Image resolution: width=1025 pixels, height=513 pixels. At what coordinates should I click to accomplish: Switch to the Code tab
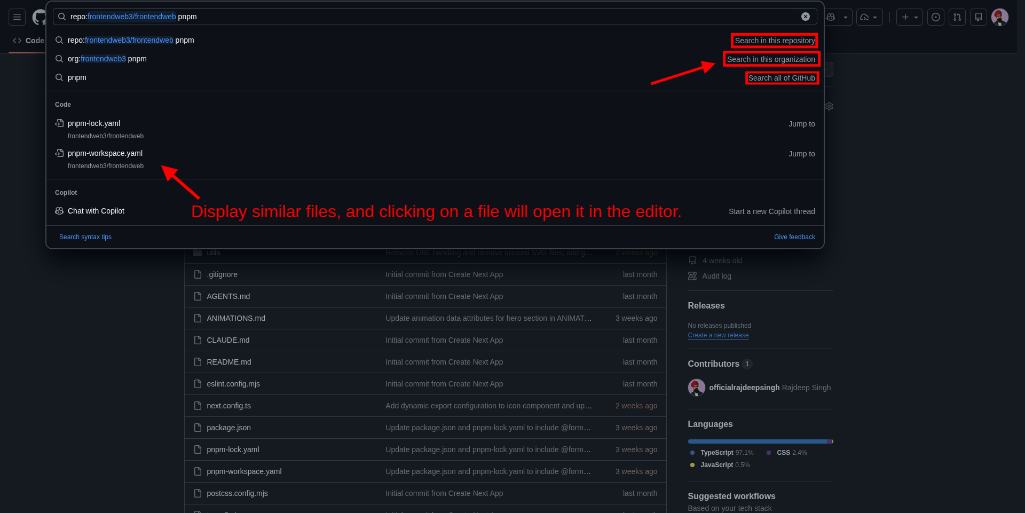(28, 41)
